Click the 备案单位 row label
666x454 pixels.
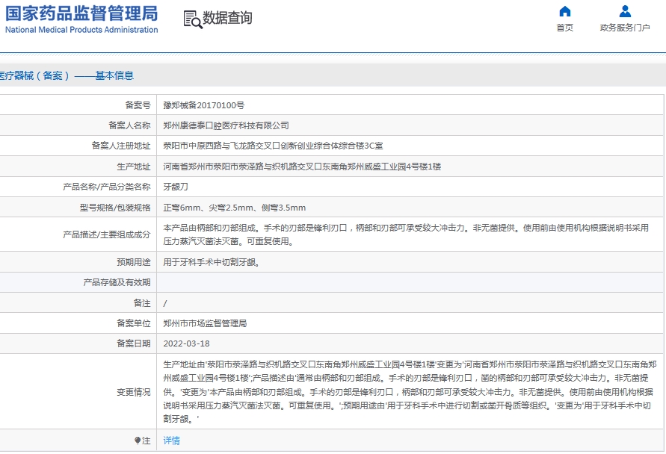[134, 323]
